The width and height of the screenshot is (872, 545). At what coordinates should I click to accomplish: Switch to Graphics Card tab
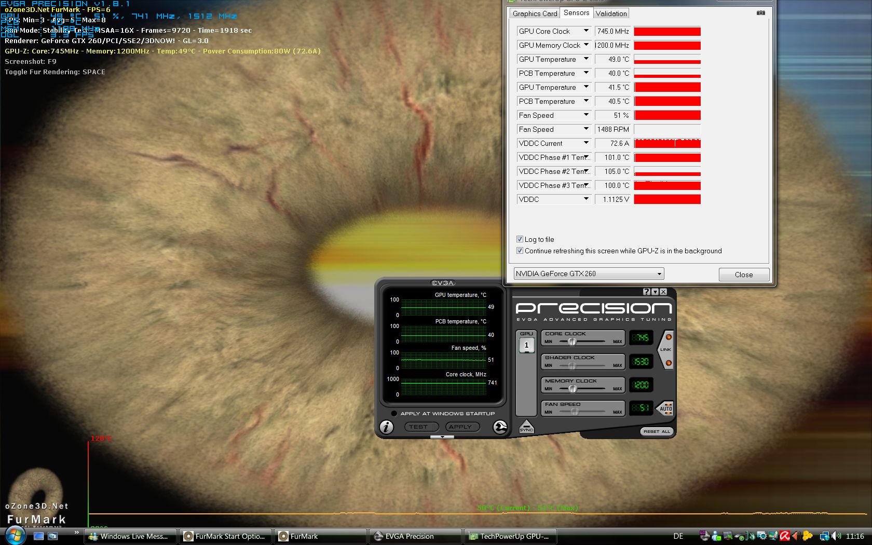(535, 13)
